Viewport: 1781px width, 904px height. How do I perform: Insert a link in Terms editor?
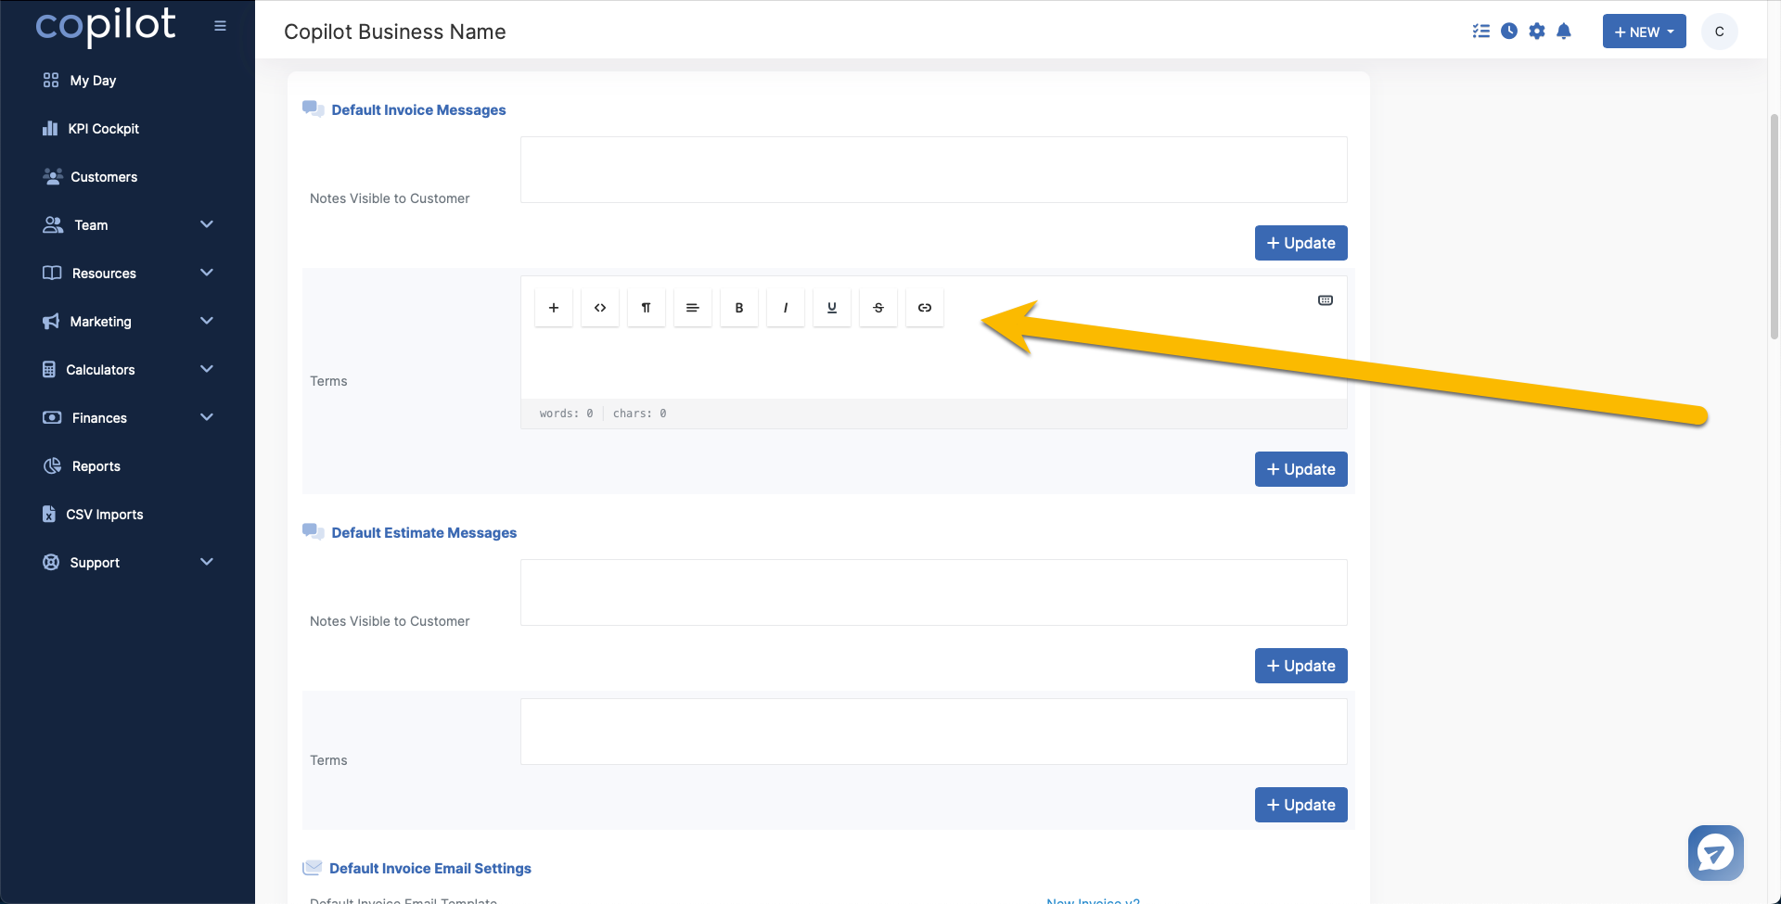pos(925,308)
